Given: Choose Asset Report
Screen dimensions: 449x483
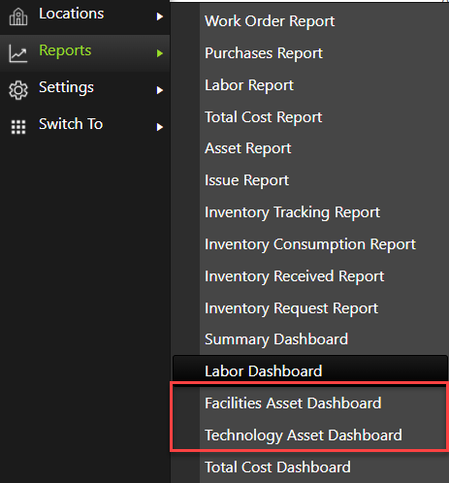Looking at the screenshot, I should click(248, 148).
